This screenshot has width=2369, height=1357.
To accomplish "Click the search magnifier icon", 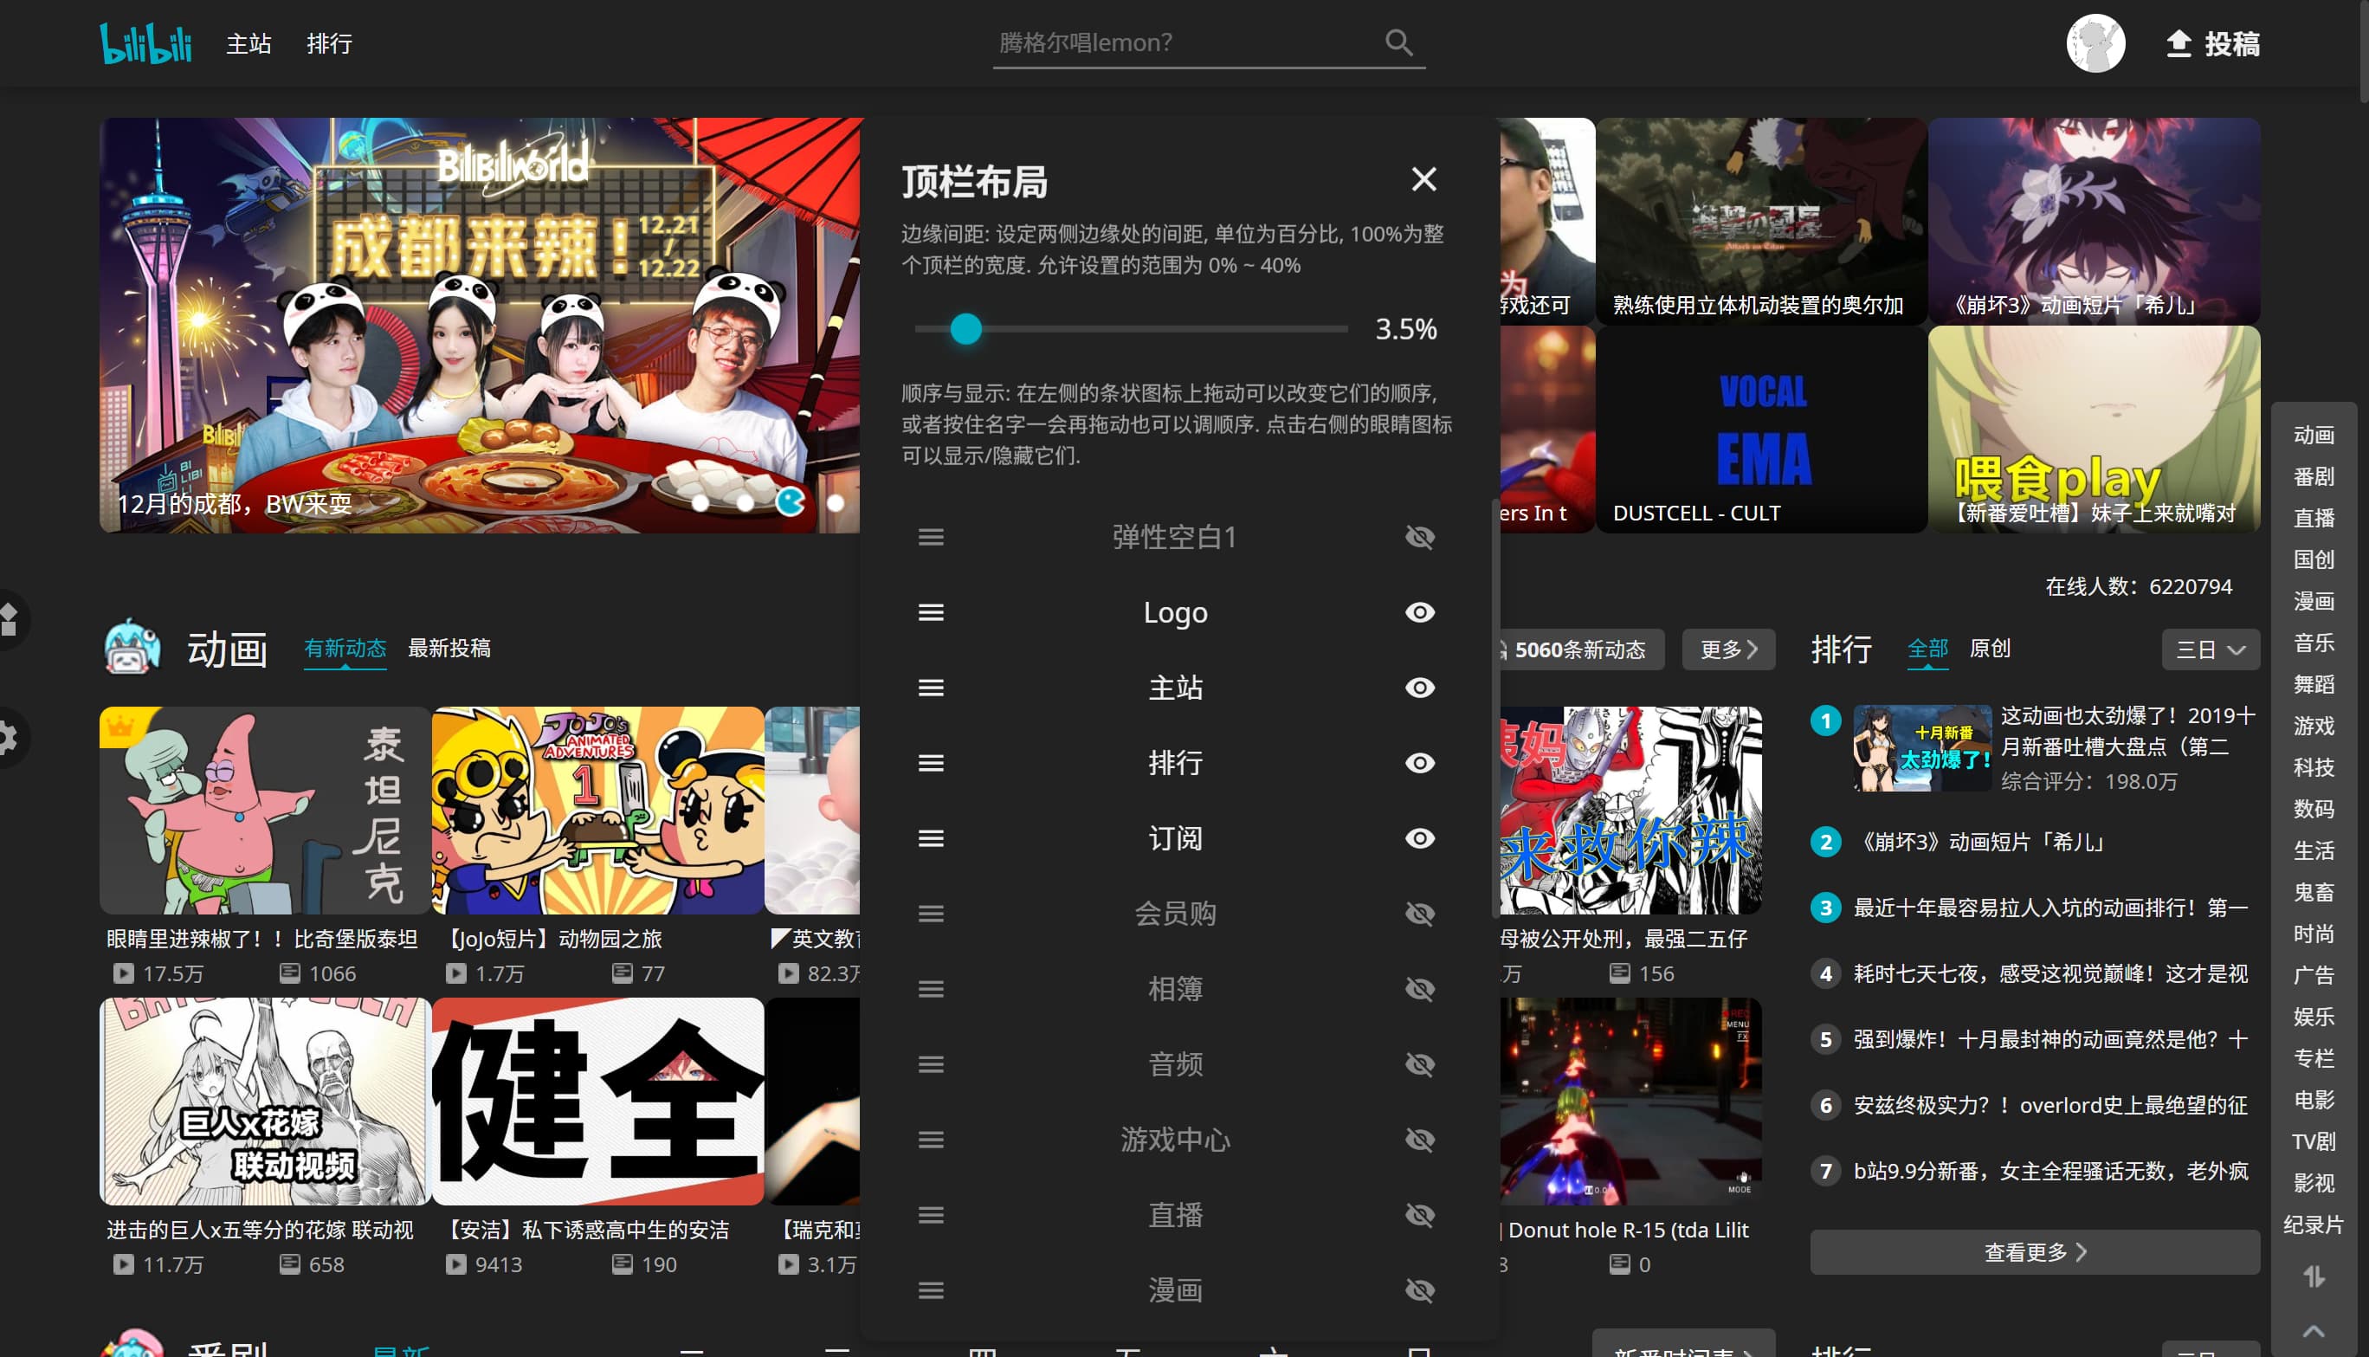I will pos(1398,42).
